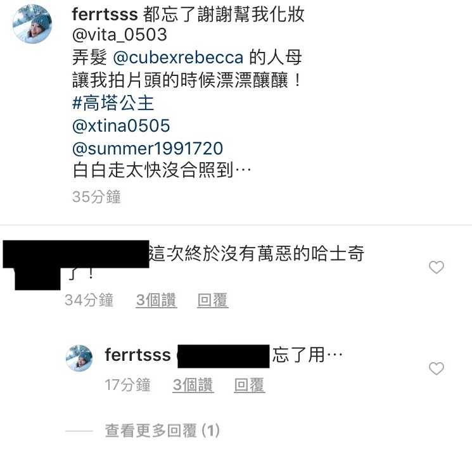Viewport: 472px width, 452px height.
Task: Open ferrtsss username in the reply
Action: 137,355
